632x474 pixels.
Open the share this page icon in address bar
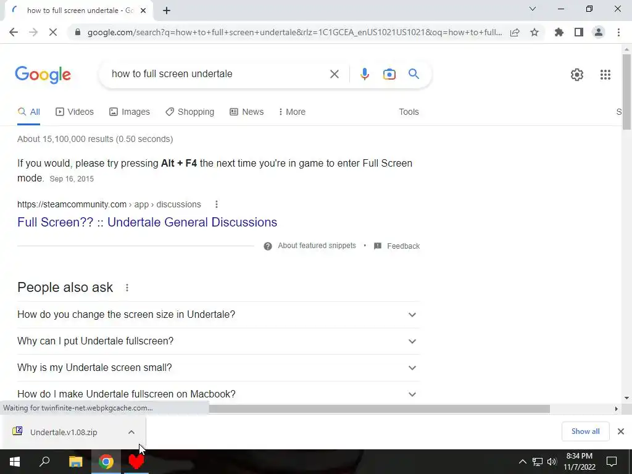[x=515, y=32]
